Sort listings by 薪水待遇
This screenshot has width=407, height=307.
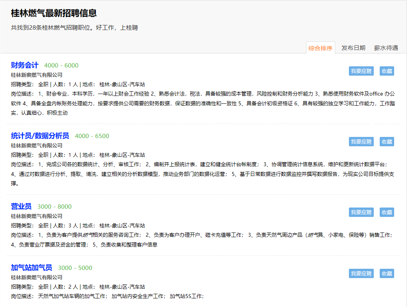click(386, 48)
